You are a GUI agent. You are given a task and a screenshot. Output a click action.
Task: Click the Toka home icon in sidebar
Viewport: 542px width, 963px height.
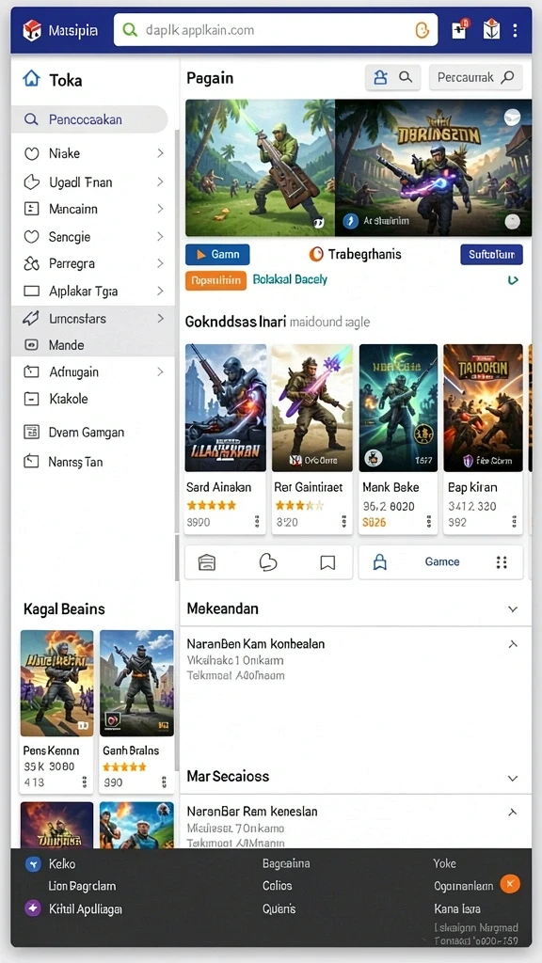(x=31, y=79)
